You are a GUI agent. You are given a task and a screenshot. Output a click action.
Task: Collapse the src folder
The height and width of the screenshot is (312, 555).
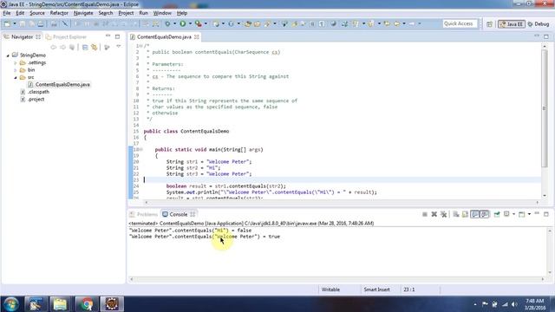point(16,77)
